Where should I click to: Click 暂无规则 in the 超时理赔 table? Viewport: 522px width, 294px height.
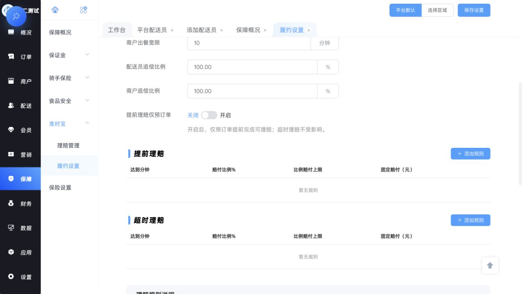308,257
